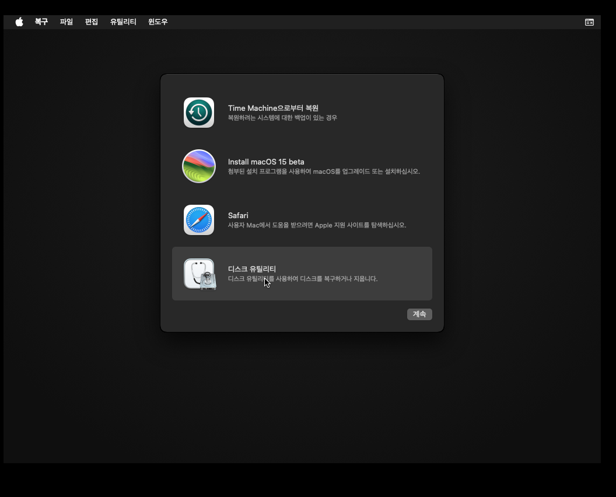616x497 pixels.
Task: Select 'Time Machine으로부터 복원' title text
Action: (273, 108)
